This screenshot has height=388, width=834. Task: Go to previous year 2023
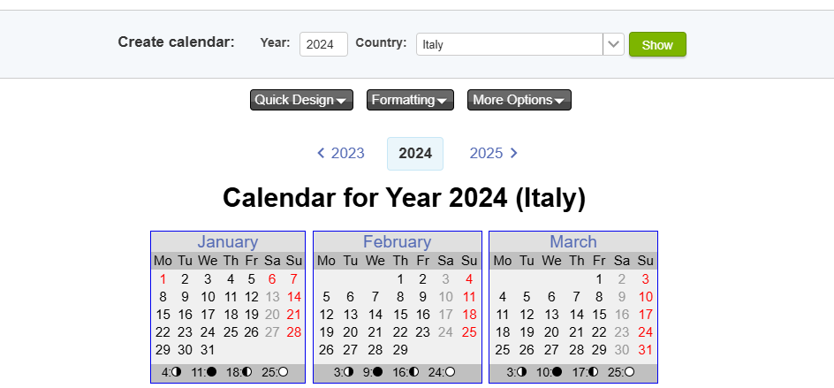(341, 153)
